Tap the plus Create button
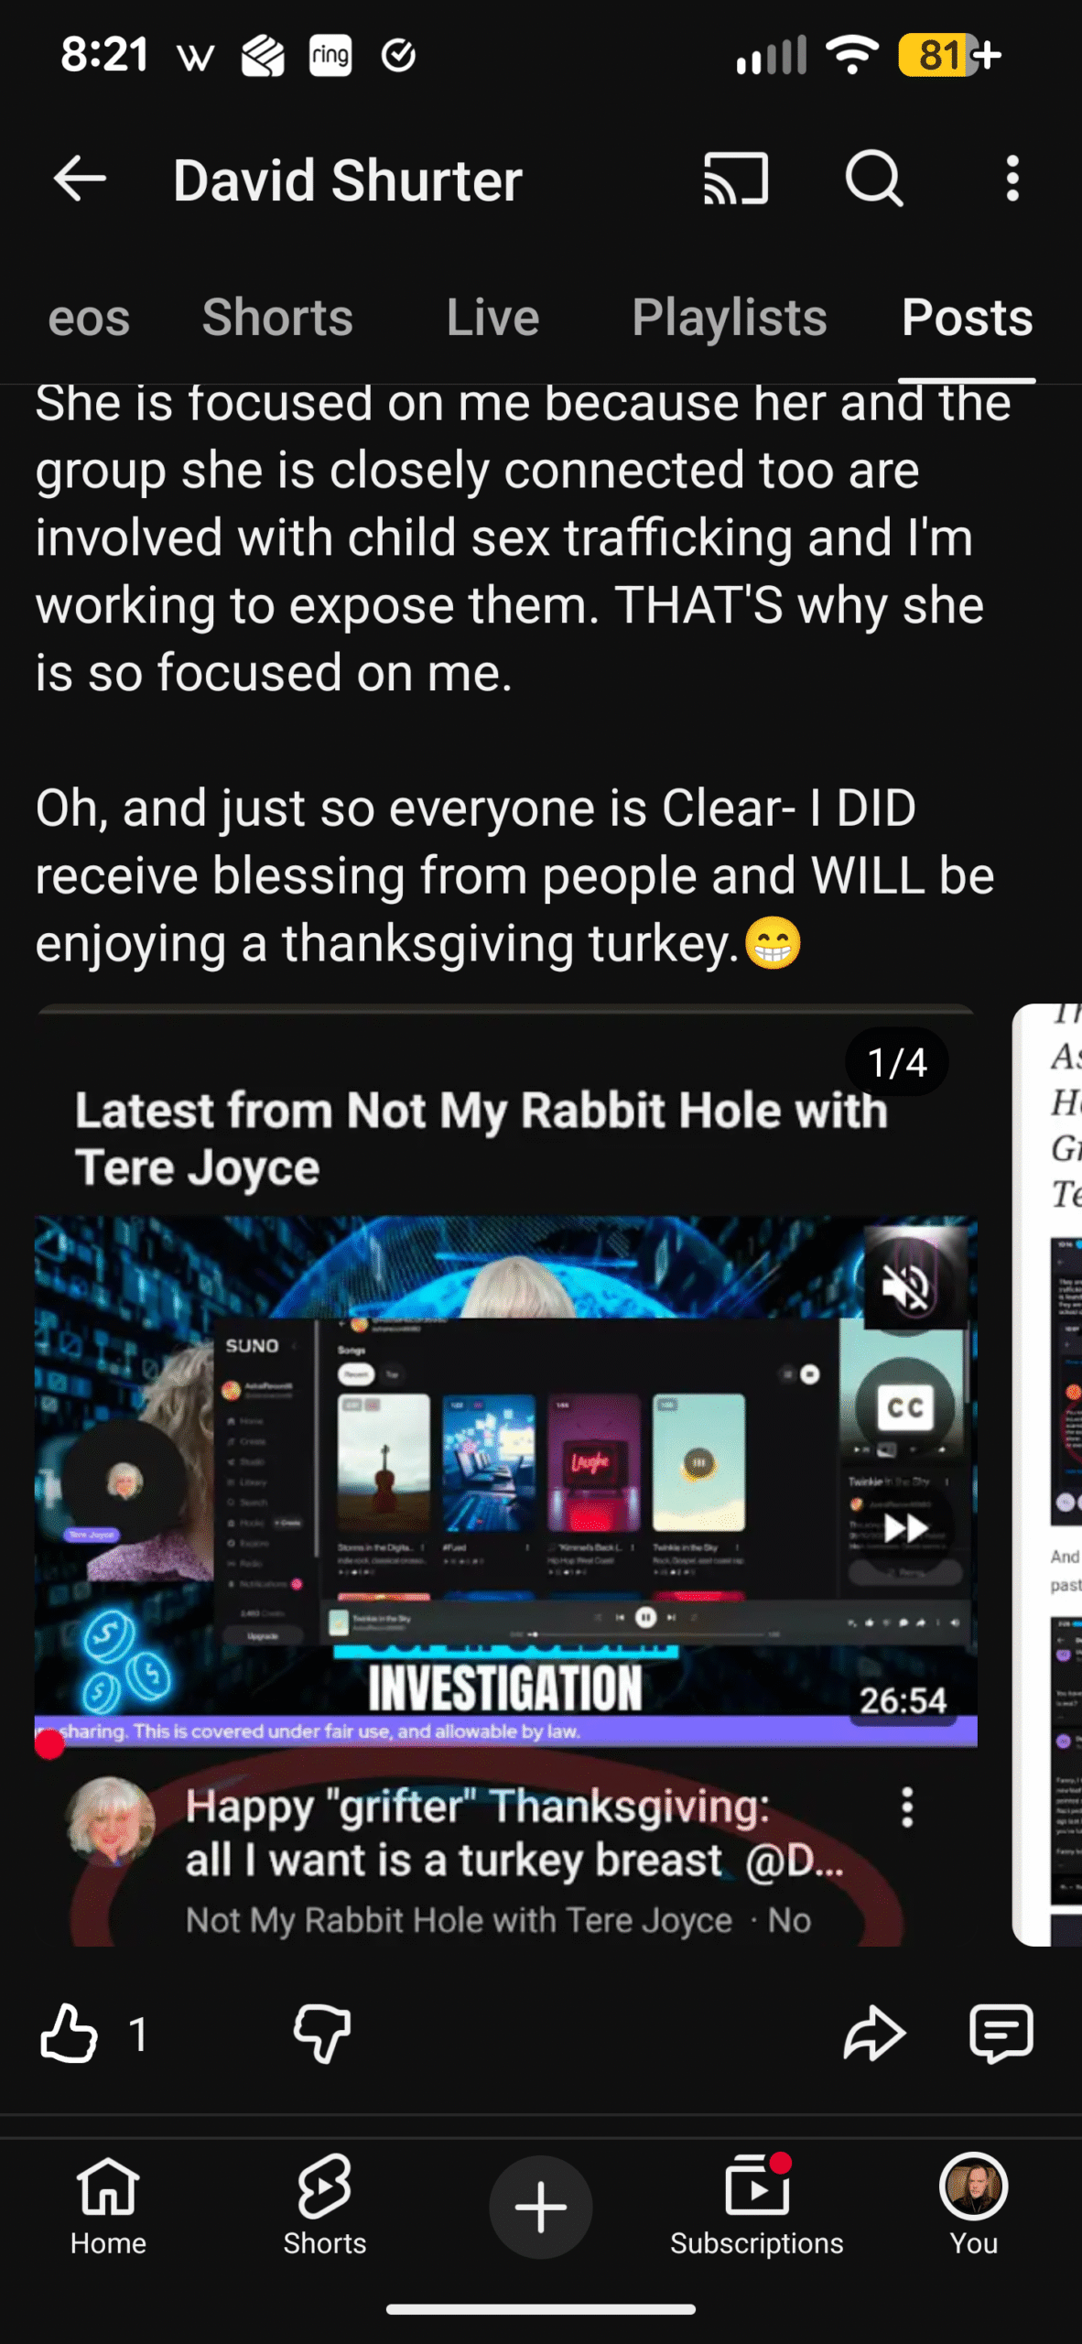This screenshot has height=2344, width=1082. click(x=541, y=2207)
